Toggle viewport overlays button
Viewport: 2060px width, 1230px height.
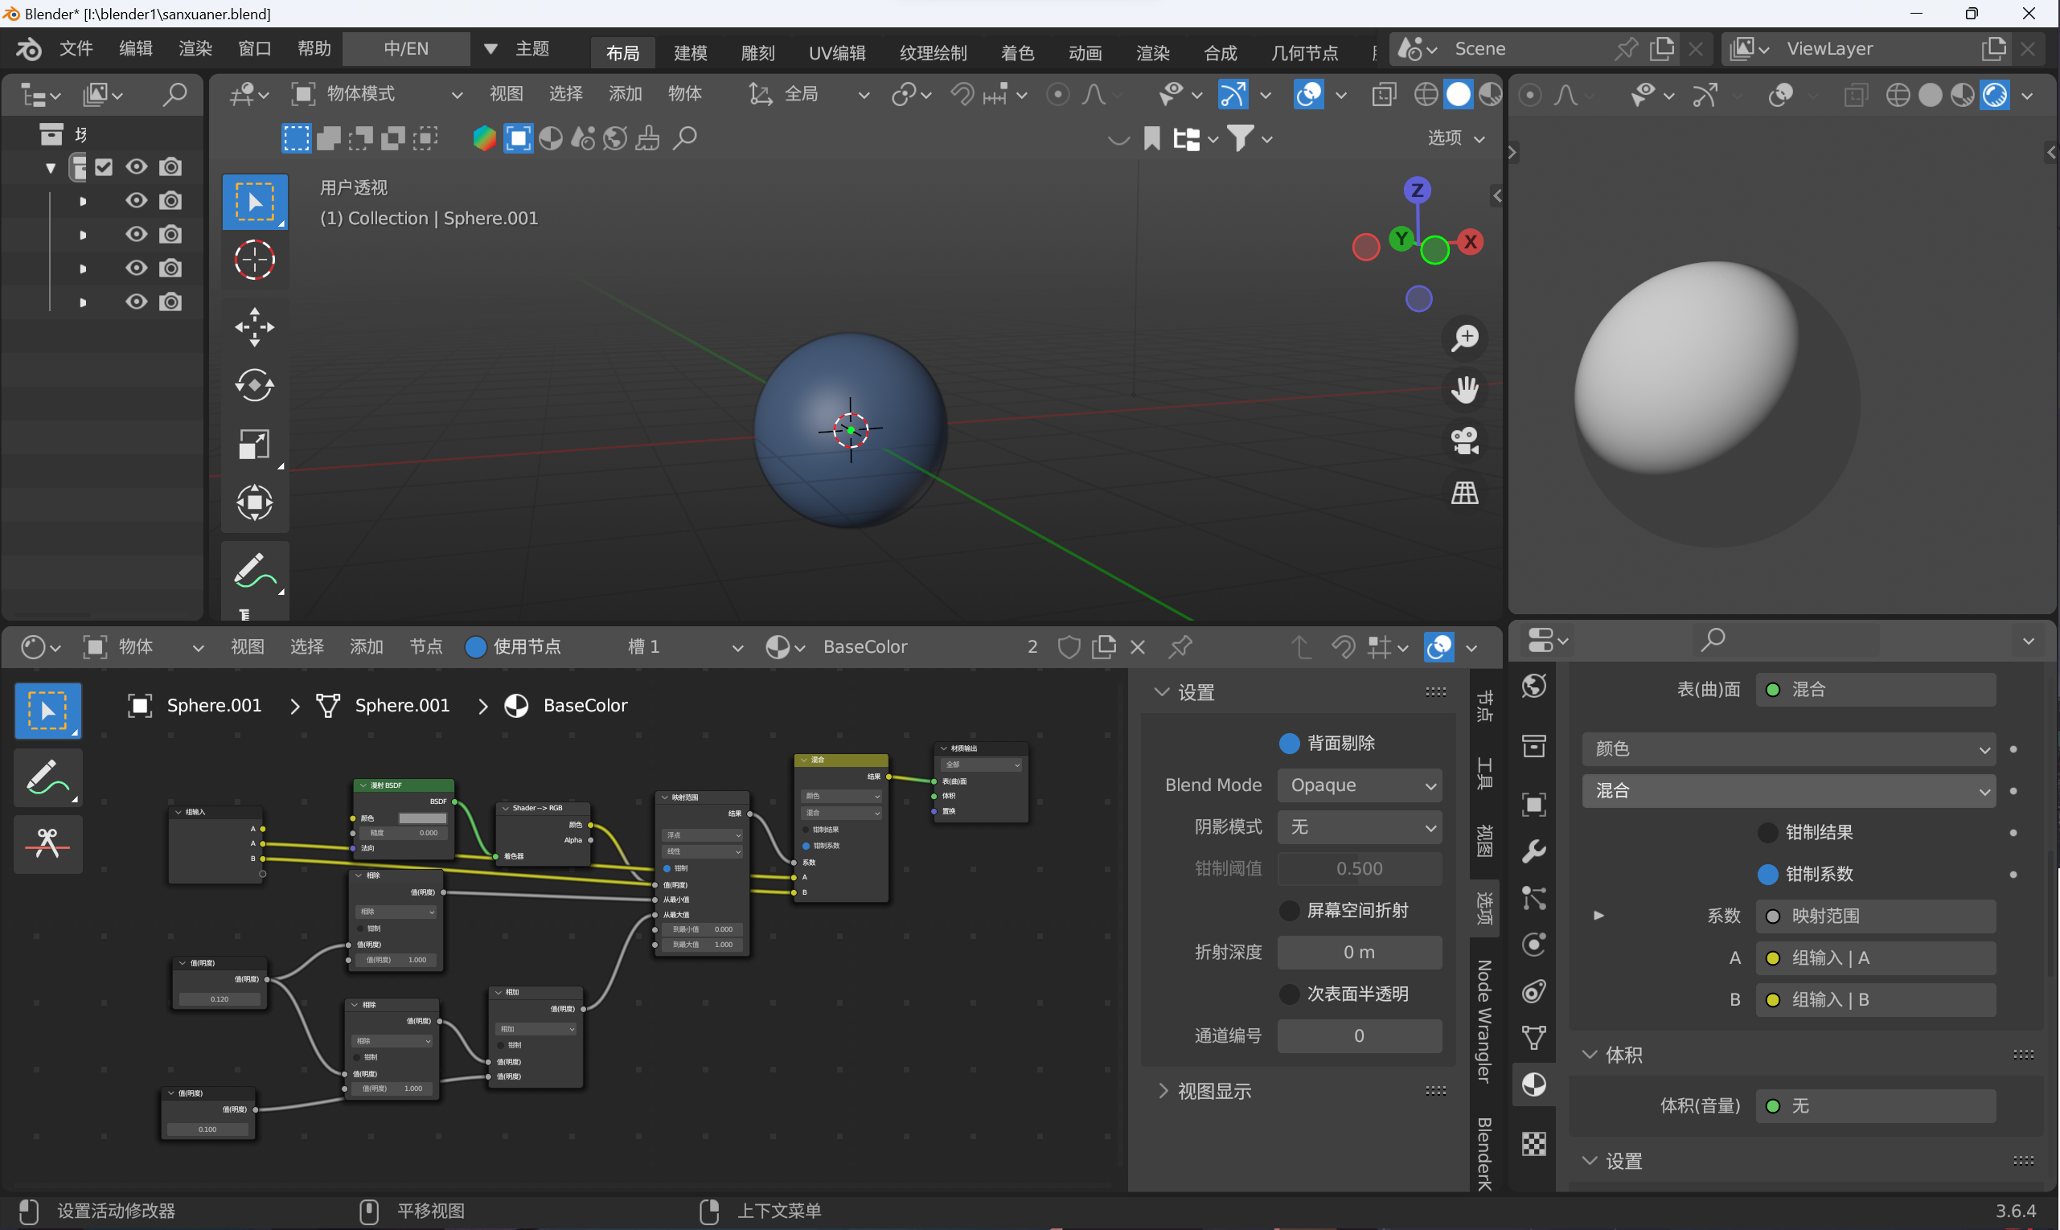click(1308, 95)
